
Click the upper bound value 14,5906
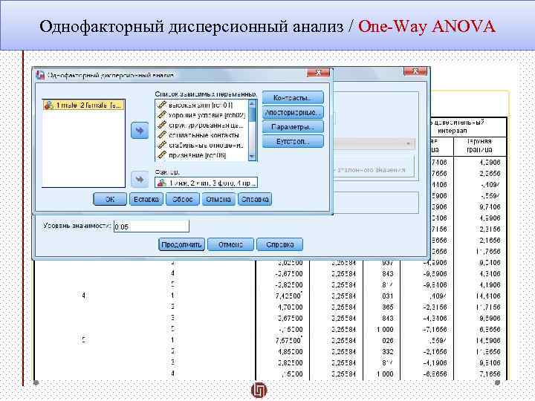pos(488,340)
